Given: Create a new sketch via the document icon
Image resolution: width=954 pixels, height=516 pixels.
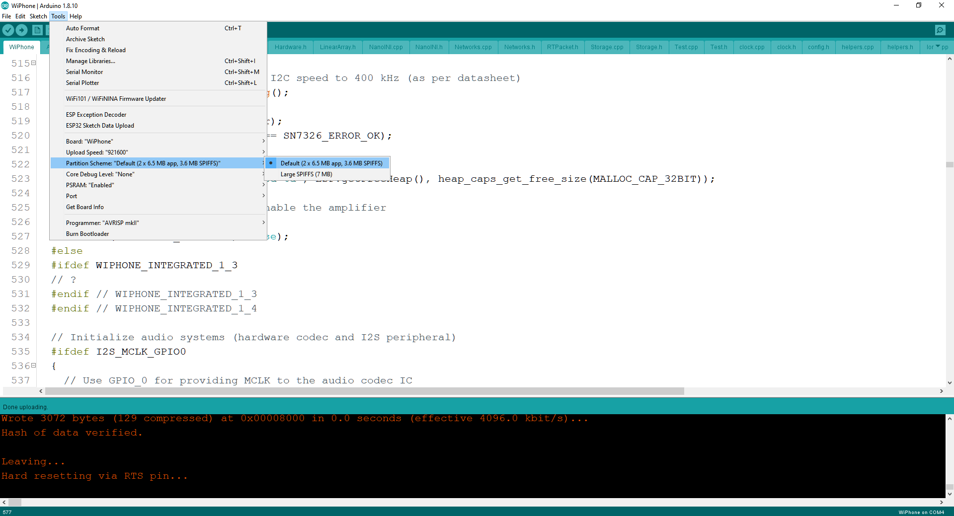Looking at the screenshot, I should (37, 30).
